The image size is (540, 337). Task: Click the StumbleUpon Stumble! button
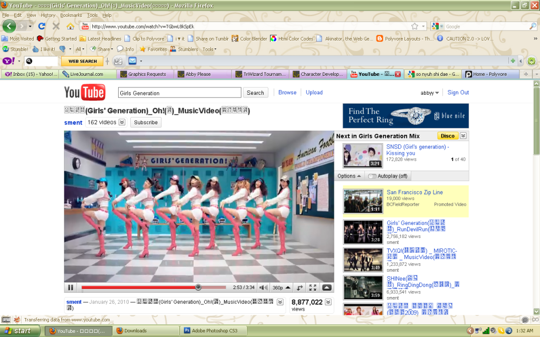tap(15, 49)
